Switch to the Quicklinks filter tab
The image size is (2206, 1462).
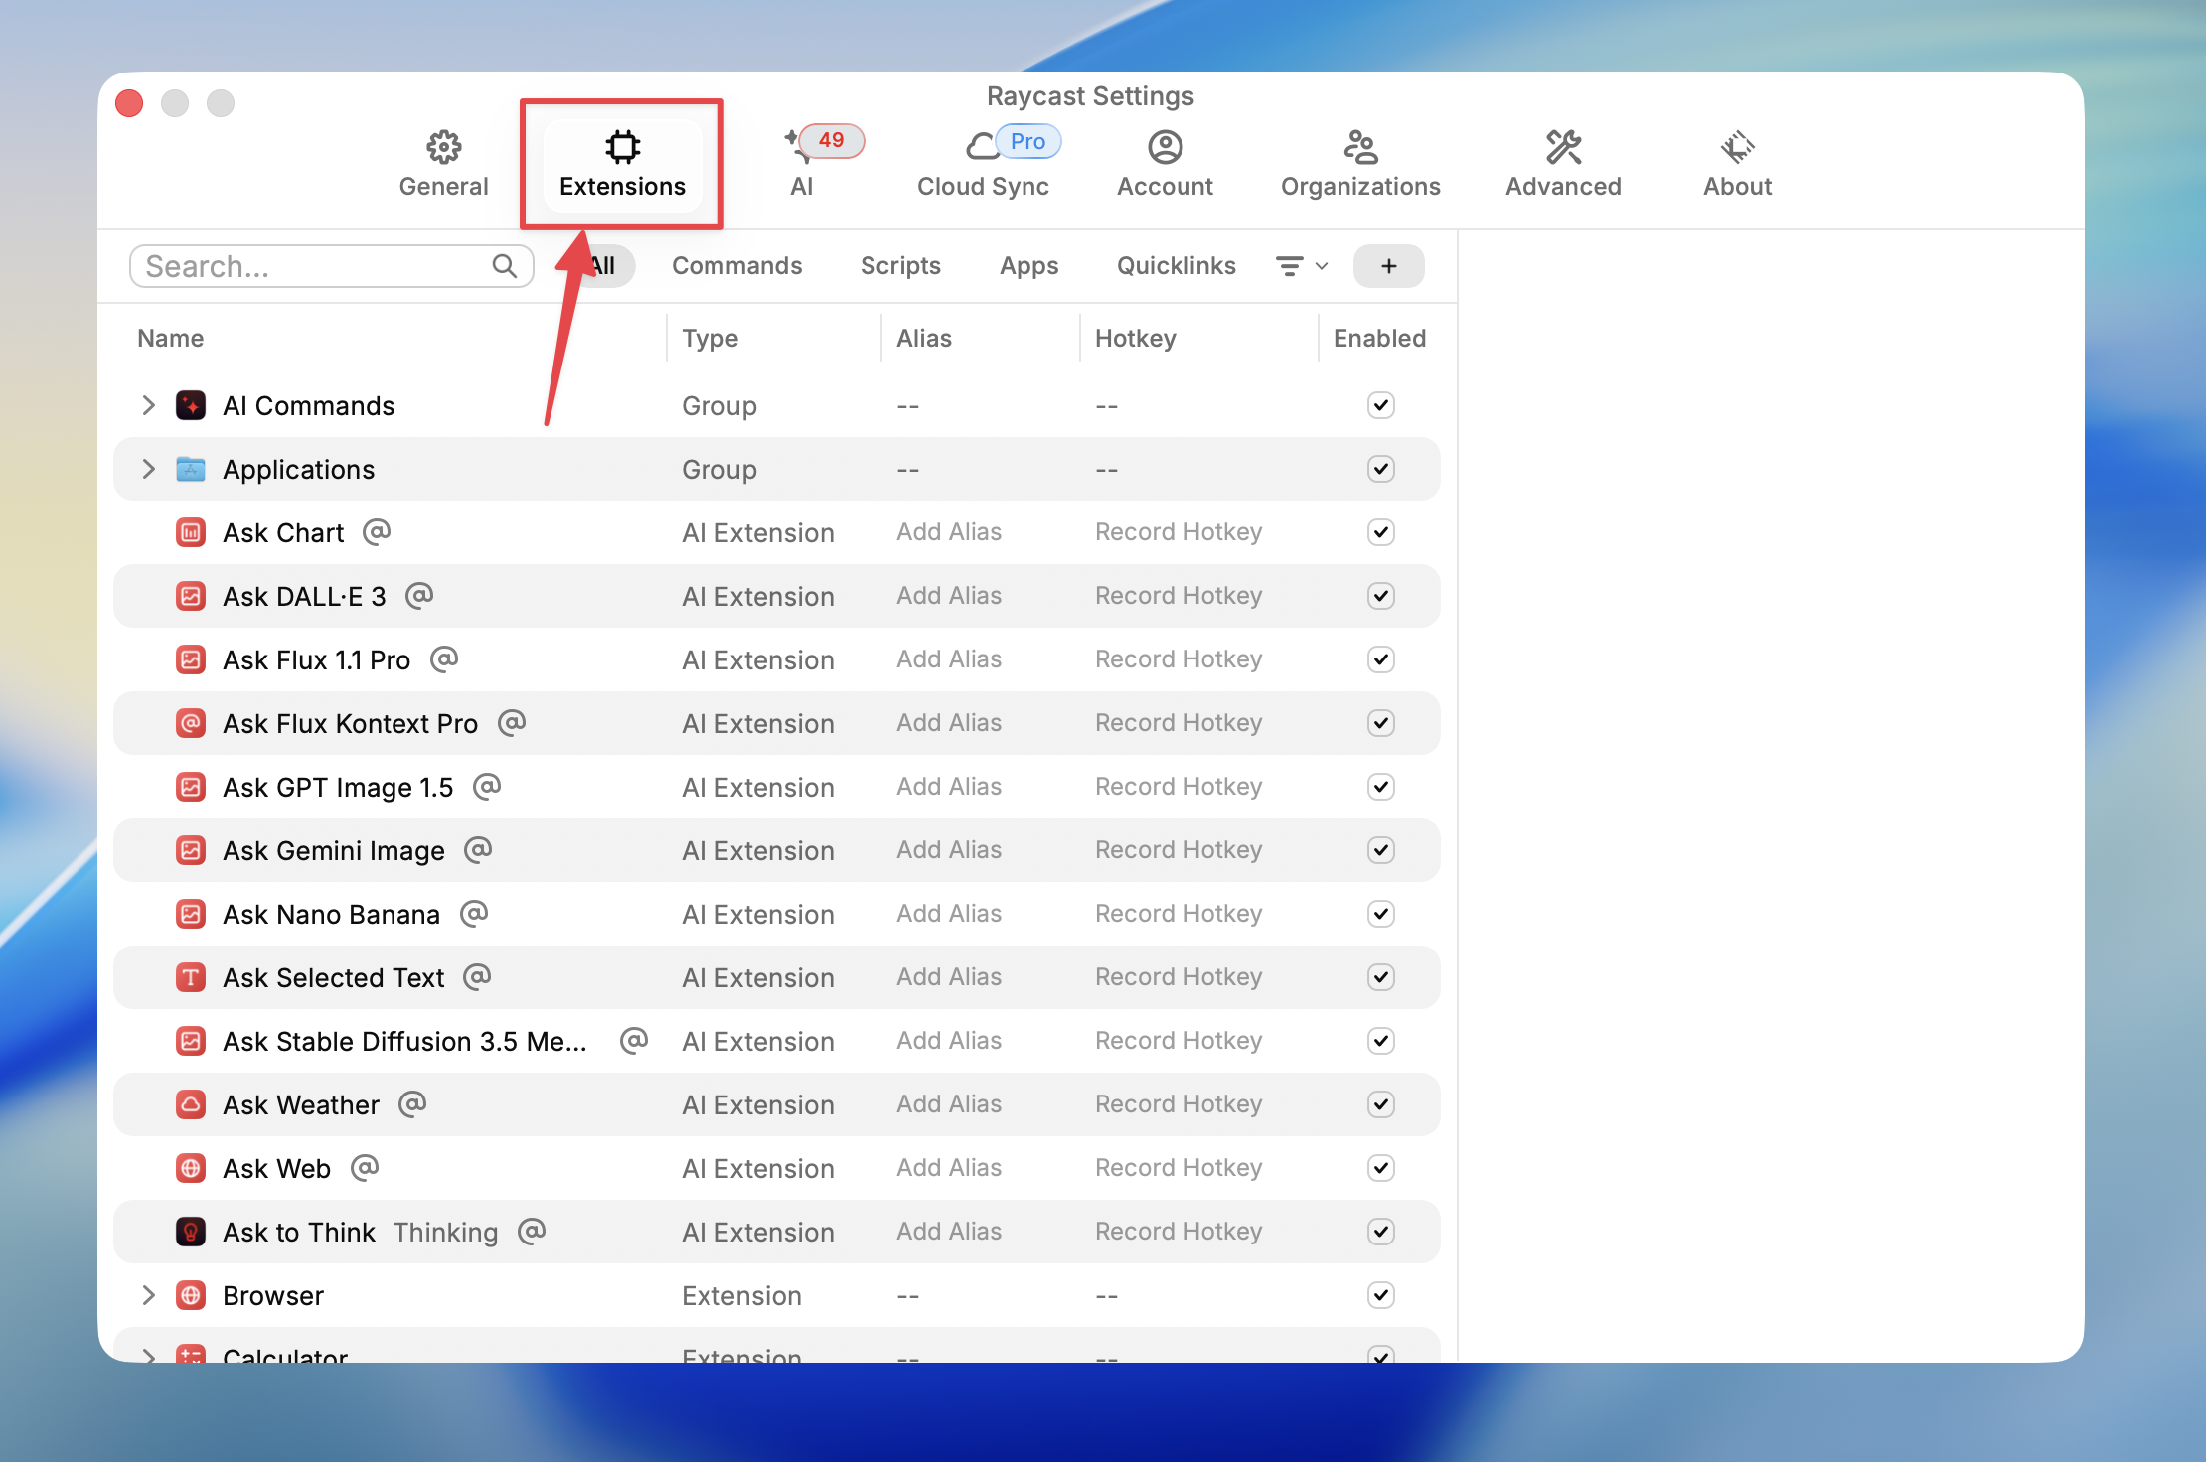click(1176, 266)
